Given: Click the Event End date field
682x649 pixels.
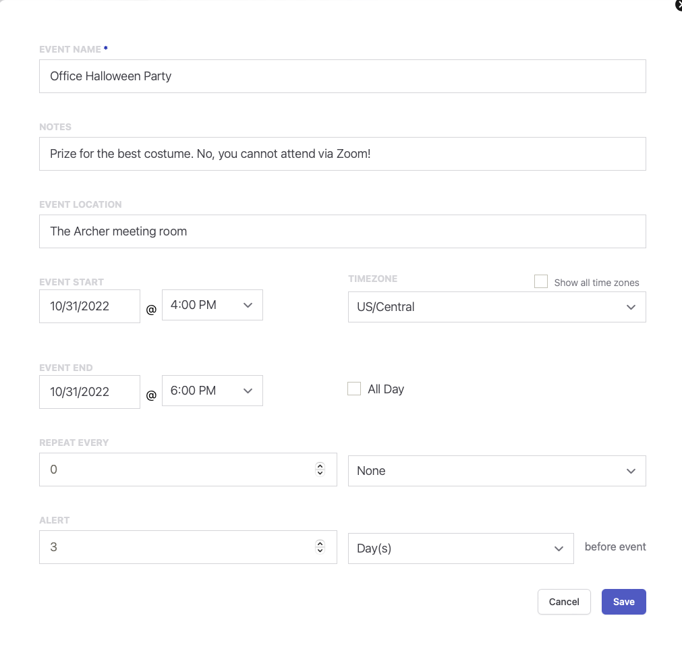Looking at the screenshot, I should [x=89, y=392].
